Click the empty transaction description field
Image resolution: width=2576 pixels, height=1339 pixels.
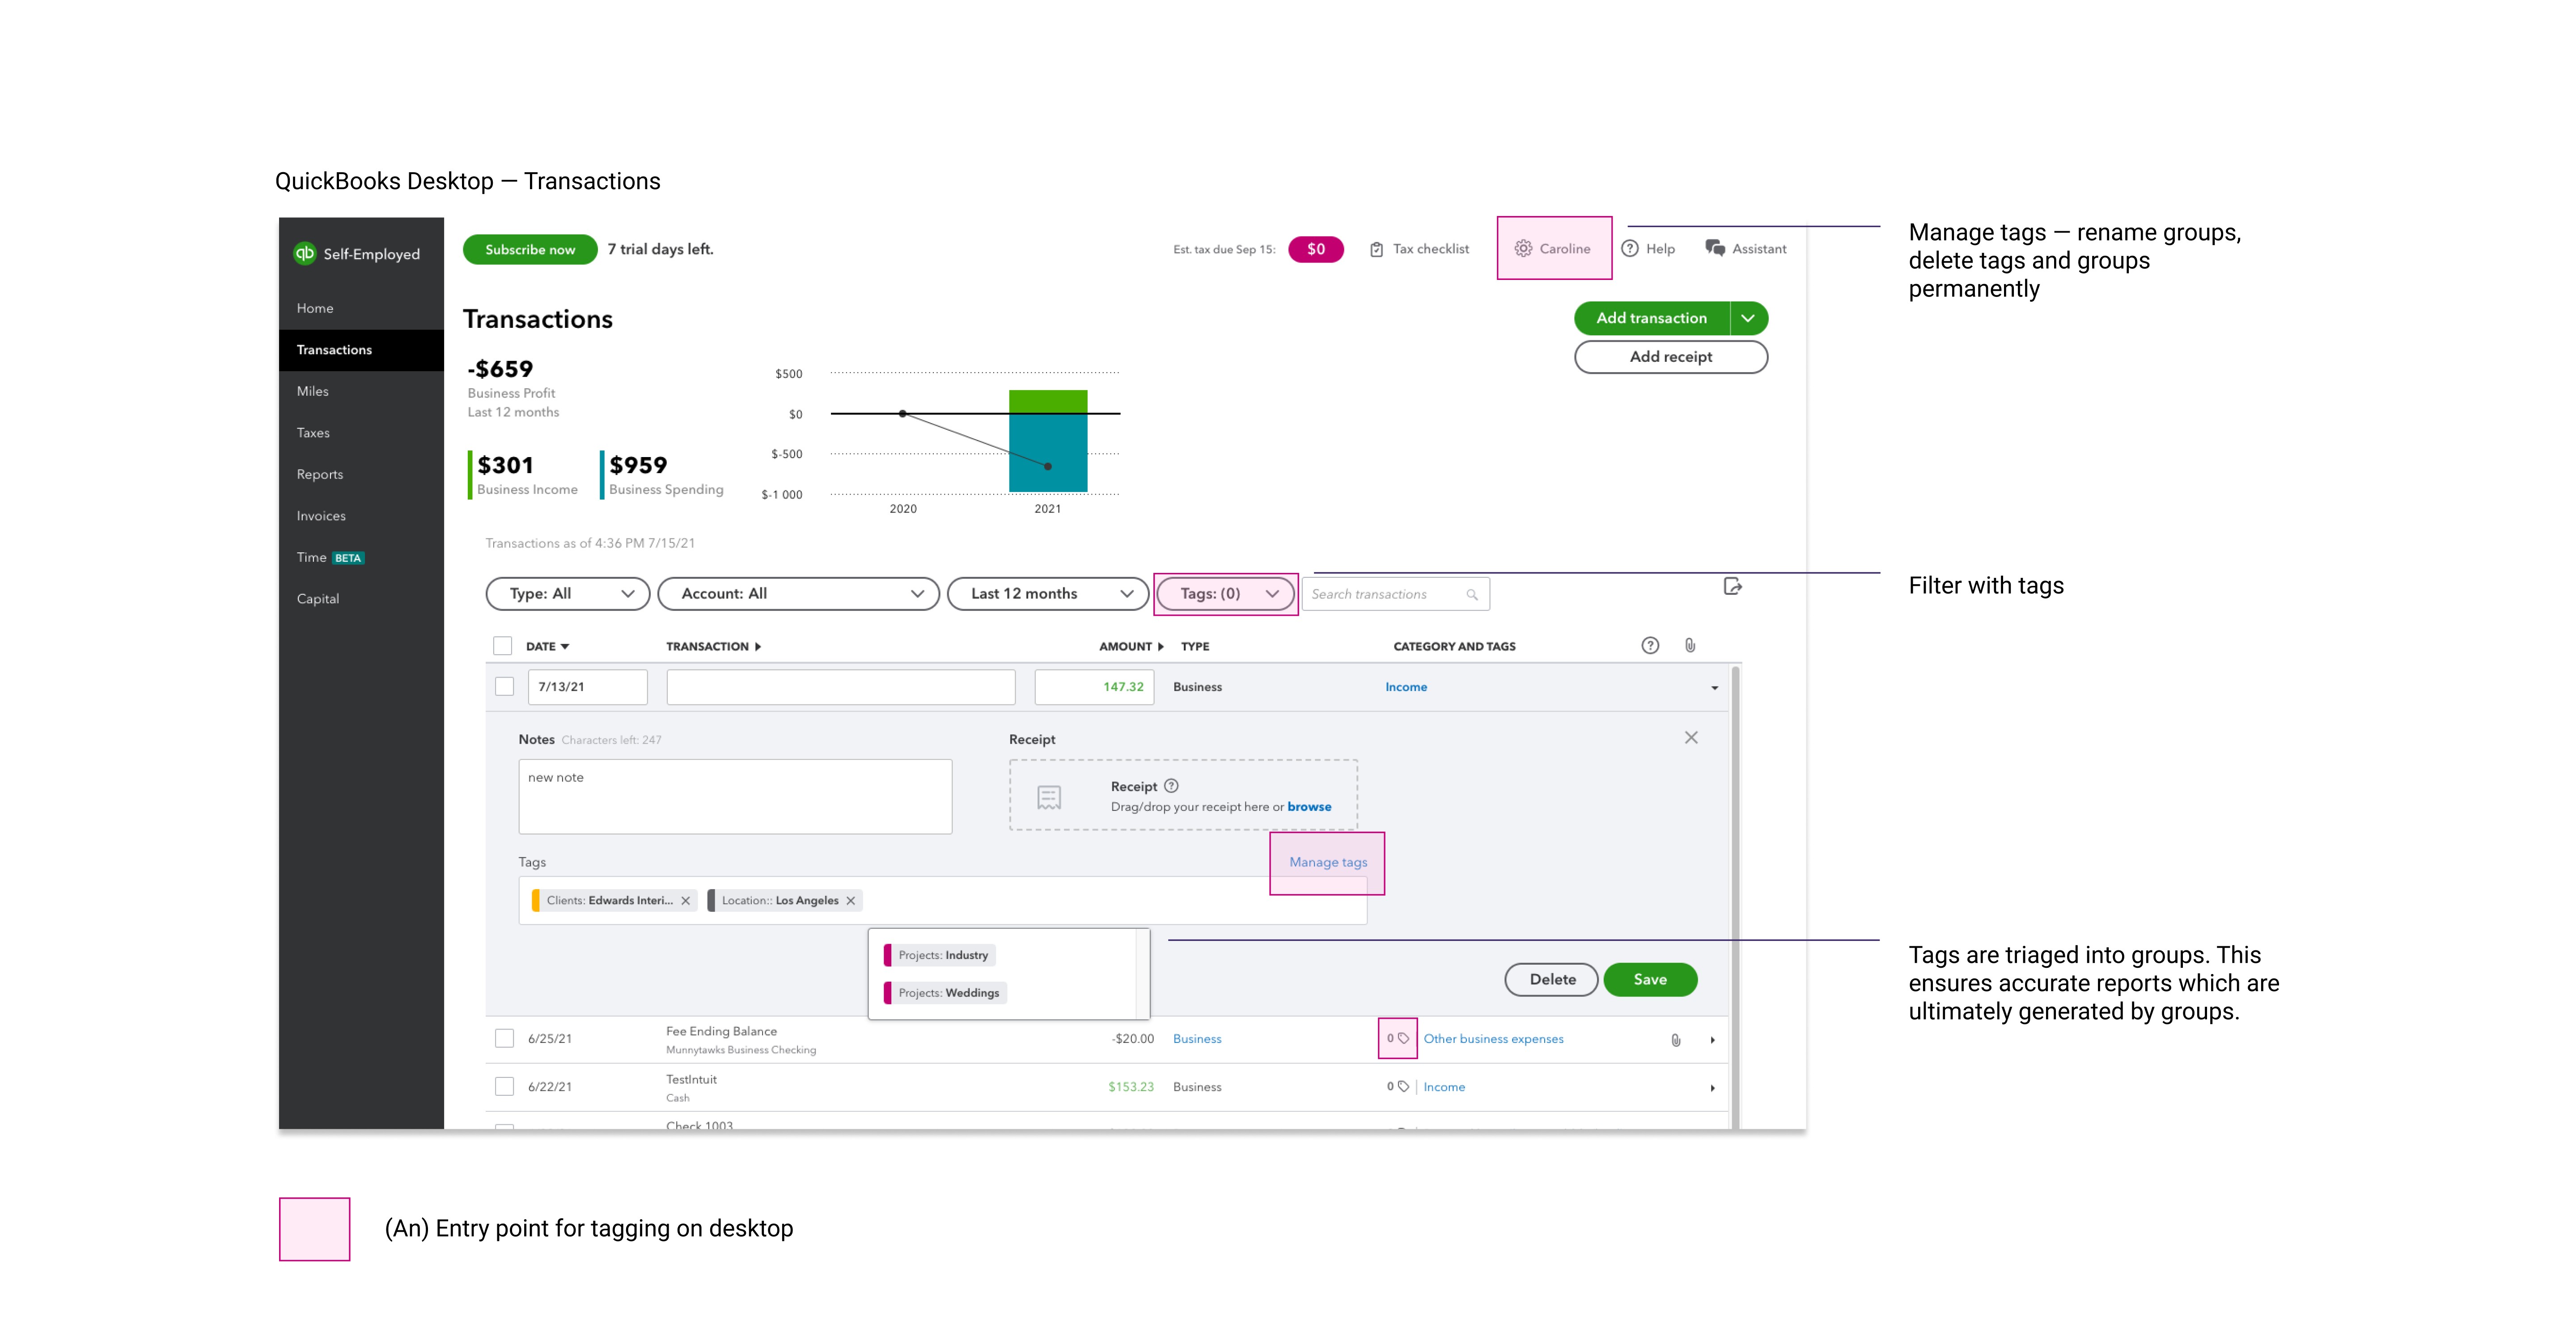click(841, 687)
